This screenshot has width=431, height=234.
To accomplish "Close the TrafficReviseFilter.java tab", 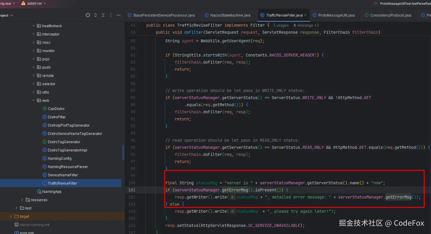I will tap(305, 15).
